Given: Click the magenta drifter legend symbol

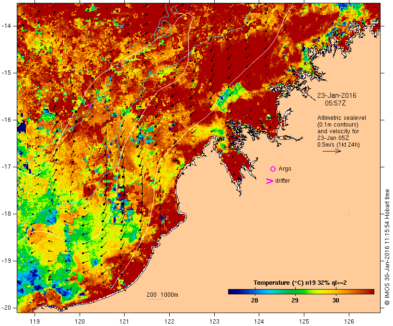Looking at the screenshot, I should point(269,181).
